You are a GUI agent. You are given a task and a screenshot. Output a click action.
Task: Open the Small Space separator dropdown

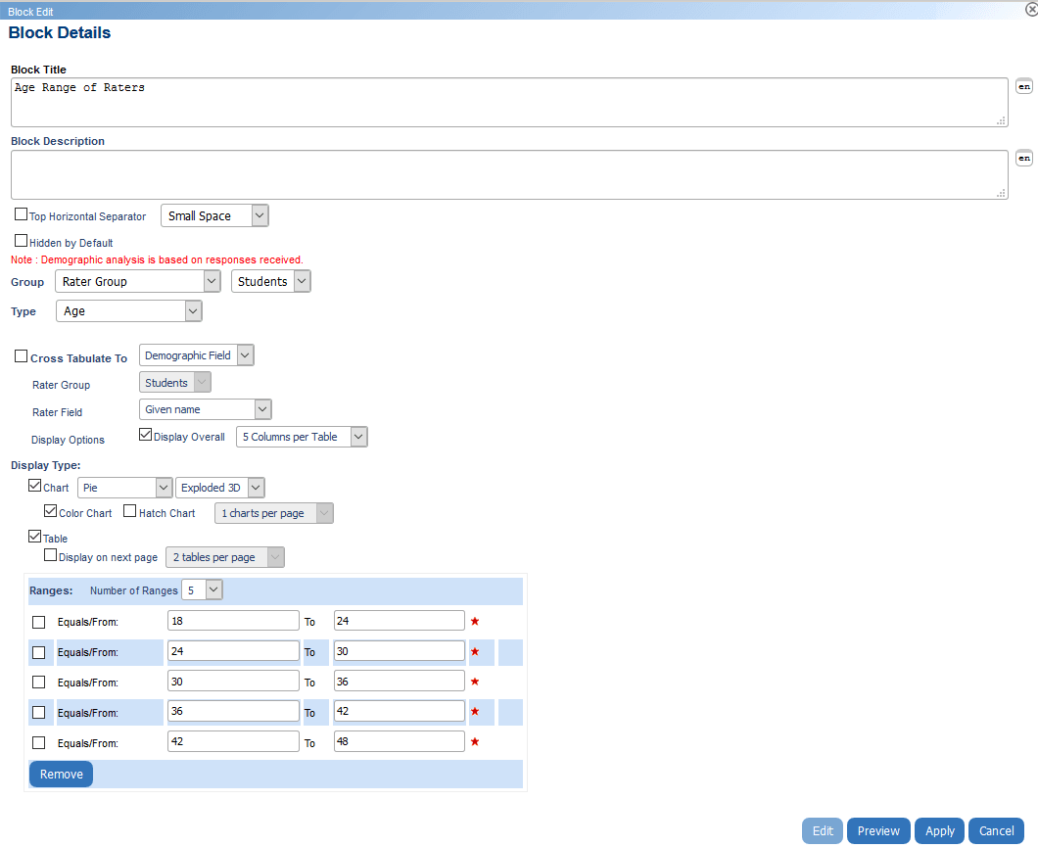(x=214, y=215)
